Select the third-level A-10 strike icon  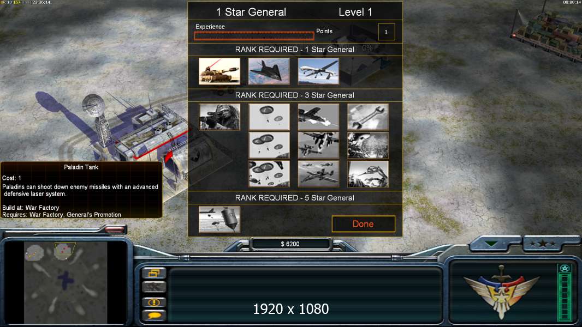(318, 174)
